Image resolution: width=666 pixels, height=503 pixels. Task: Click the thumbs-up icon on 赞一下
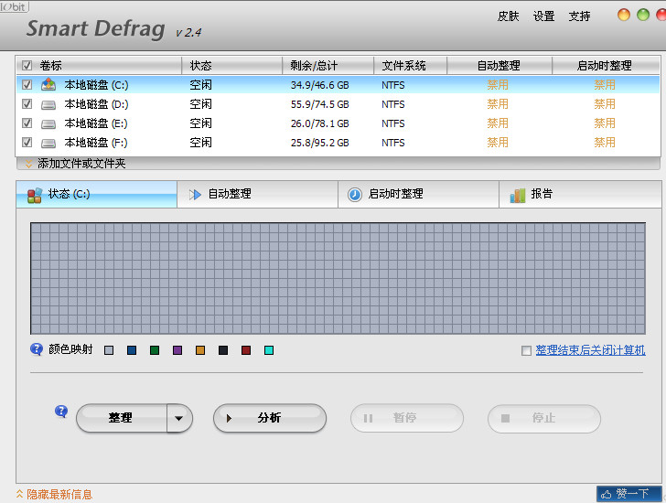[x=607, y=494]
